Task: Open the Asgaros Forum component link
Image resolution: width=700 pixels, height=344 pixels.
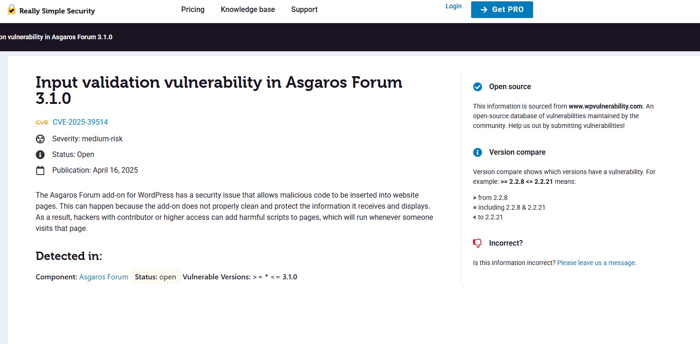Action: coord(104,277)
